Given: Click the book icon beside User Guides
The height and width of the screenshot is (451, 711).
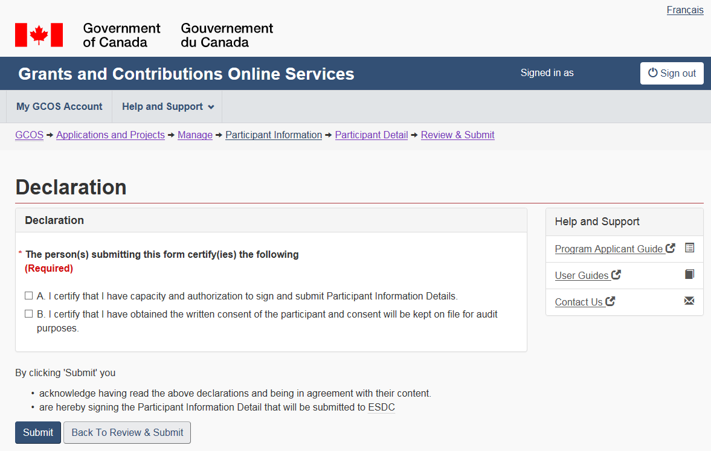Looking at the screenshot, I should tap(689, 275).
